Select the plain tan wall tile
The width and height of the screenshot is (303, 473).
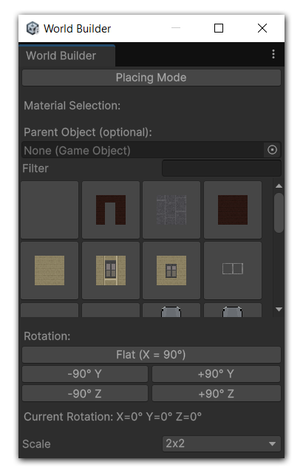tap(50, 270)
